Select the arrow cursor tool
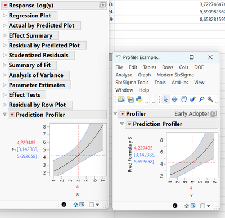Viewport: 225px width, 218px height. tap(165, 99)
